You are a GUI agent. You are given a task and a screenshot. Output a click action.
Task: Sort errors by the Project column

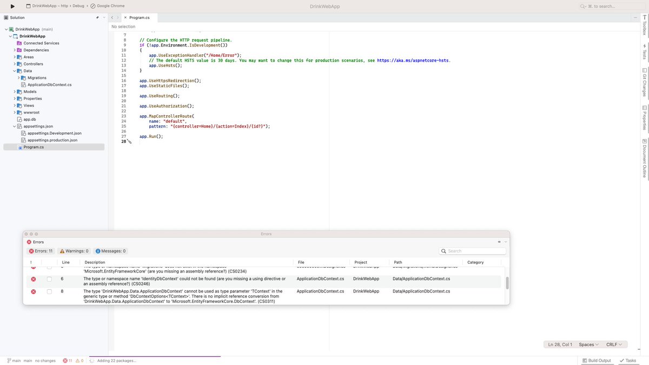pyautogui.click(x=361, y=262)
